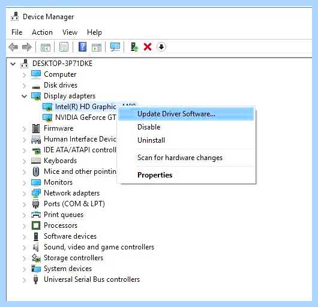Click Scan for hardware changes monitor icon

(115, 47)
